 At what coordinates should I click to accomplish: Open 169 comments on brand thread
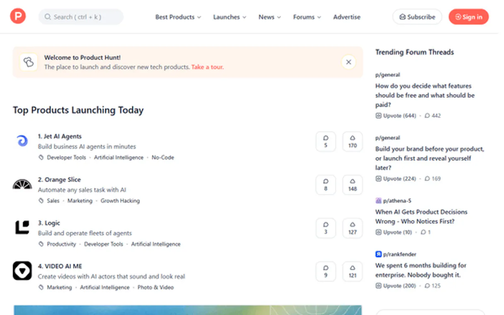[433, 179]
